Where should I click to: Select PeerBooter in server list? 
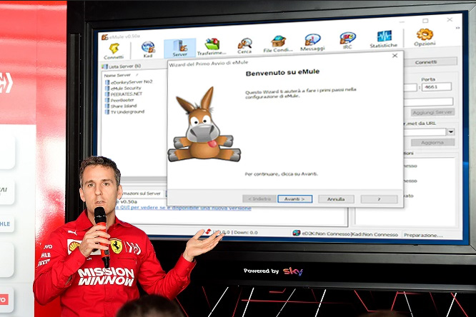[x=122, y=100]
